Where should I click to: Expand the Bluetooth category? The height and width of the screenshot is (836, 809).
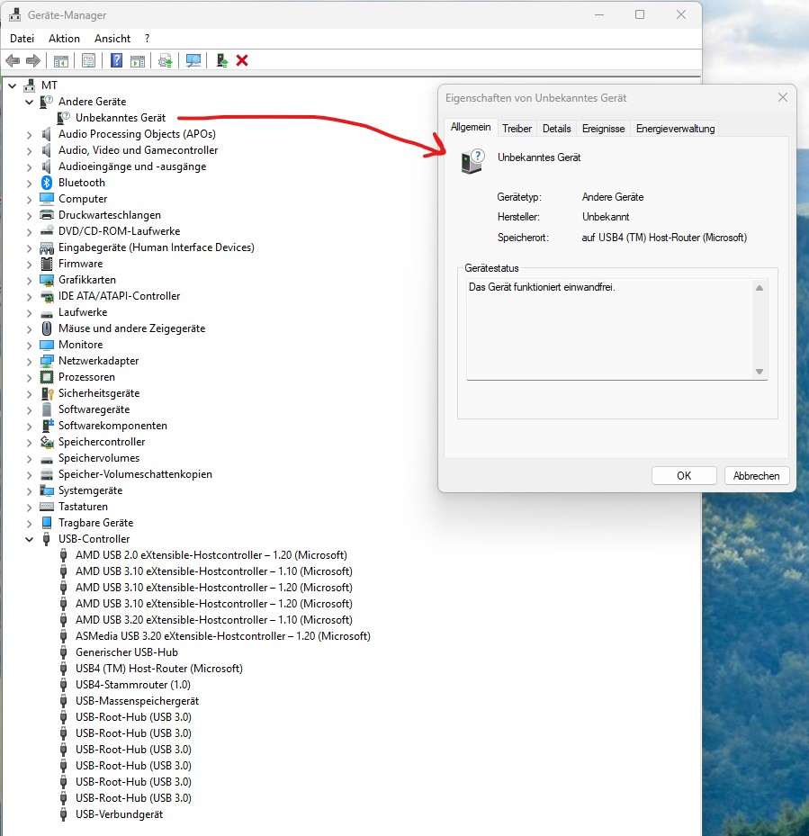[x=30, y=184]
